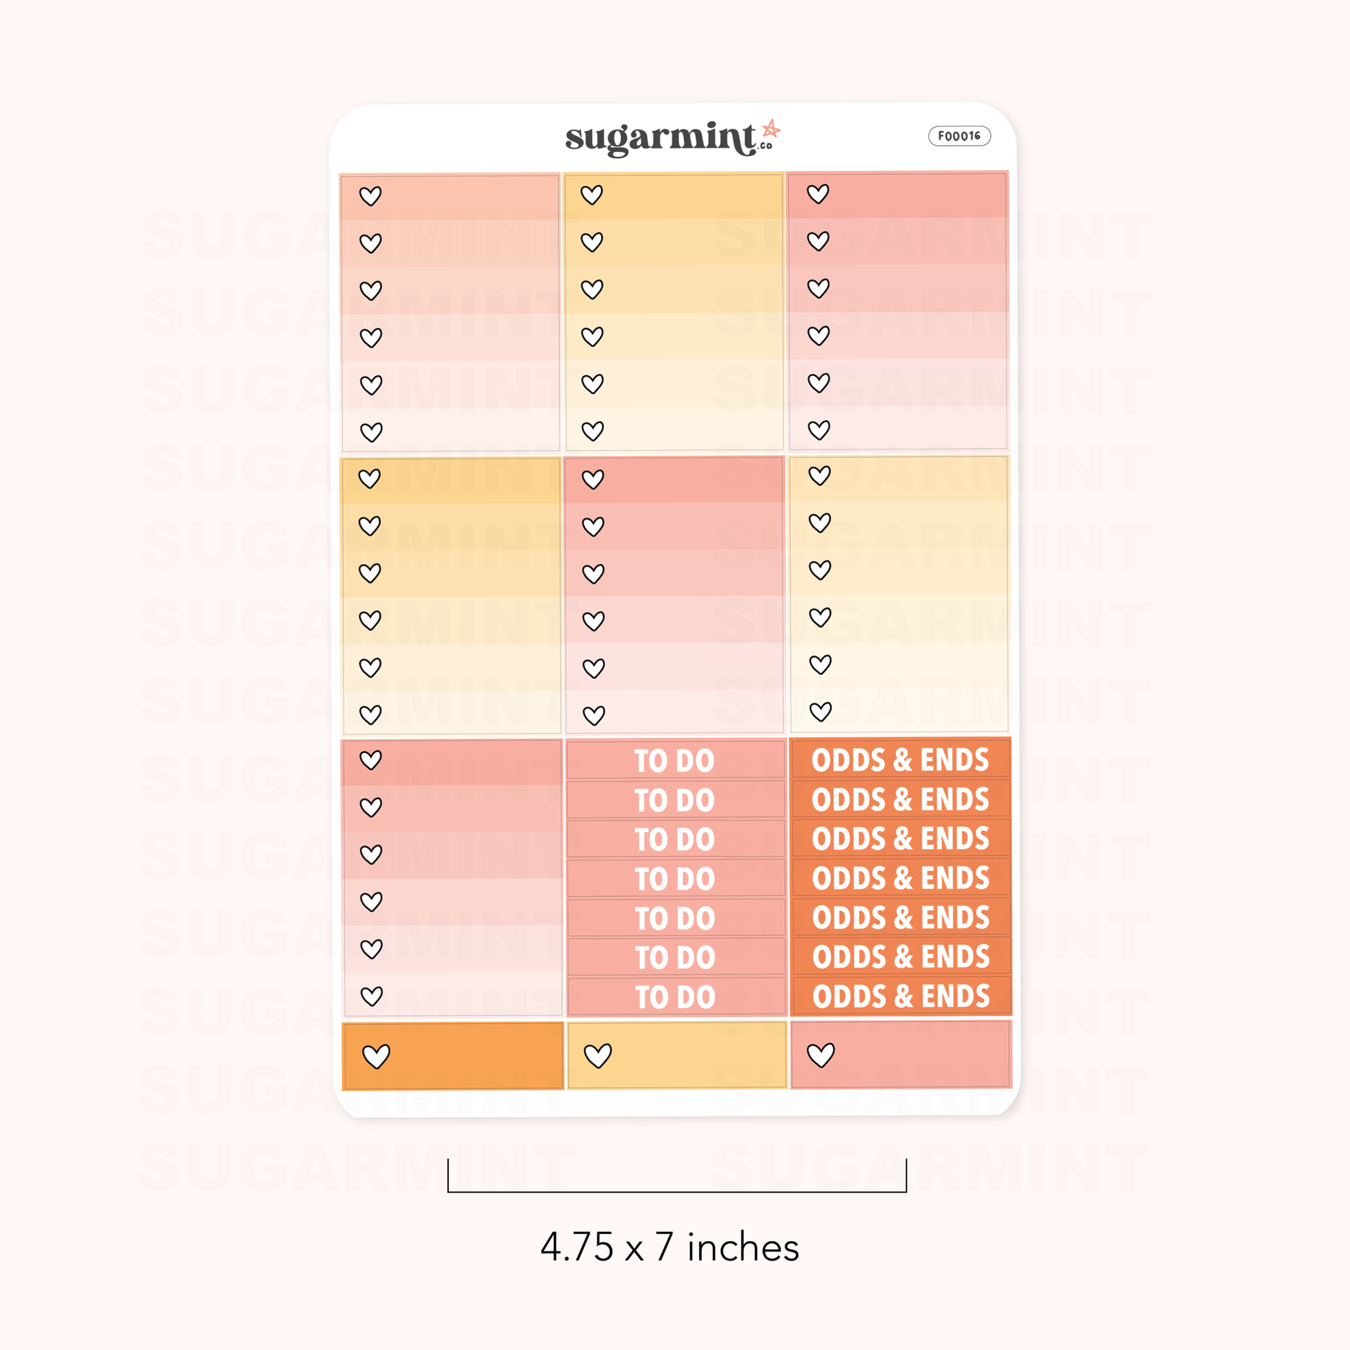Click the heart on the orange bottom sticker
This screenshot has width=1350, height=1350.
(x=376, y=1056)
